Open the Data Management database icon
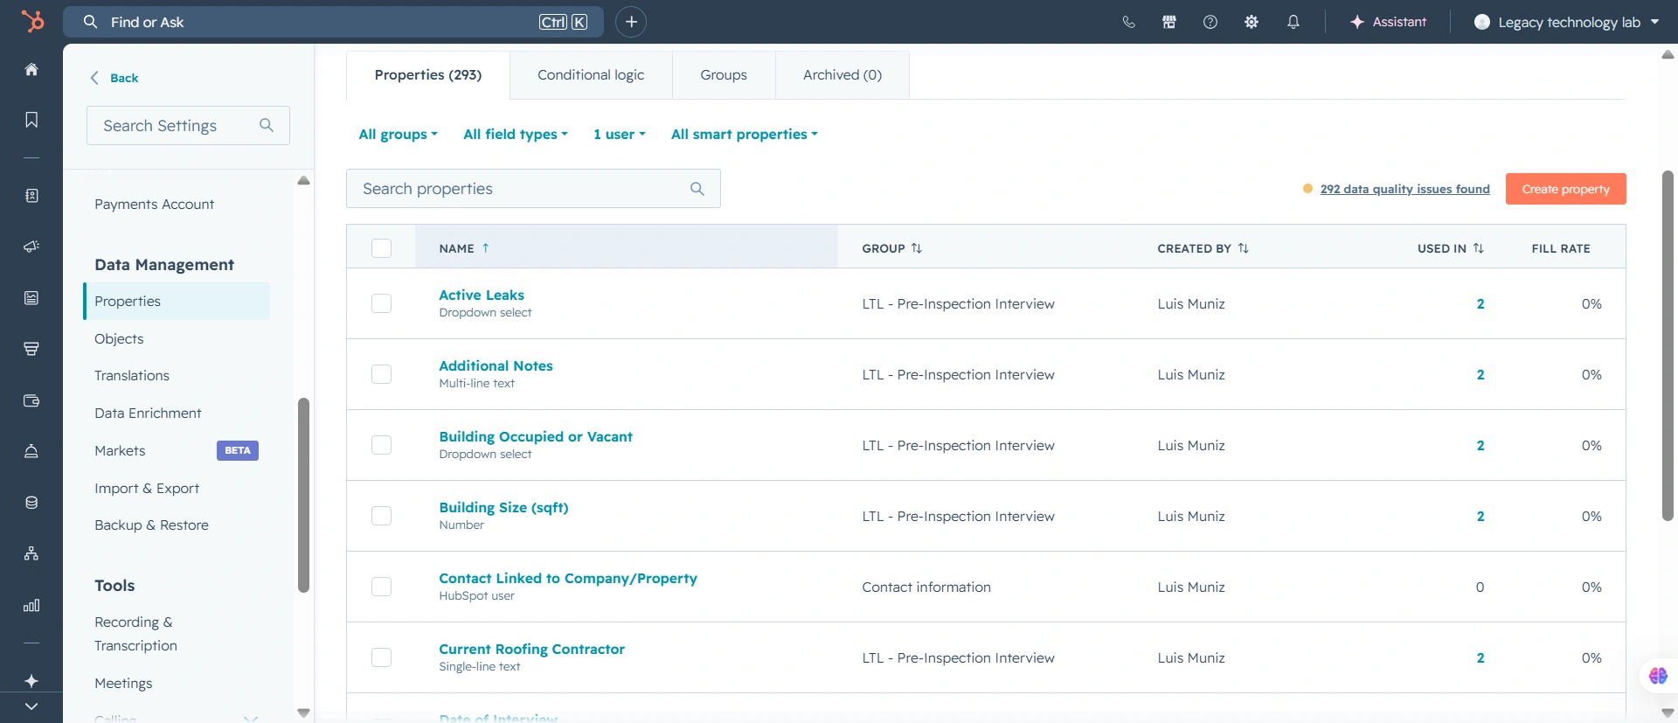This screenshot has height=723, width=1678. point(31,503)
